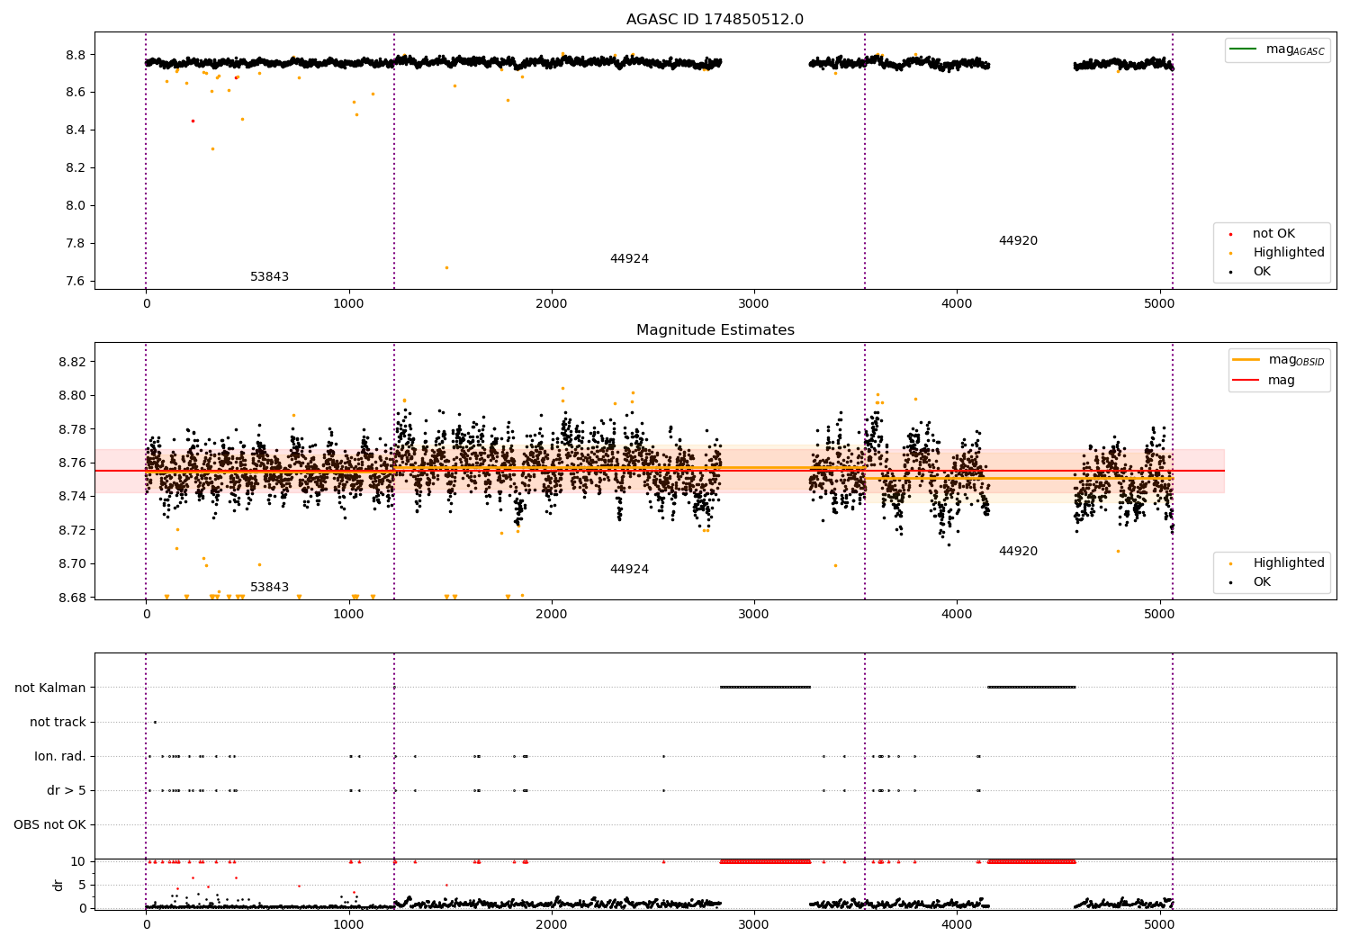The height and width of the screenshot is (945, 1350).
Task: Click the '53843' label in Magnitude Estimates plot
Action: 269,588
